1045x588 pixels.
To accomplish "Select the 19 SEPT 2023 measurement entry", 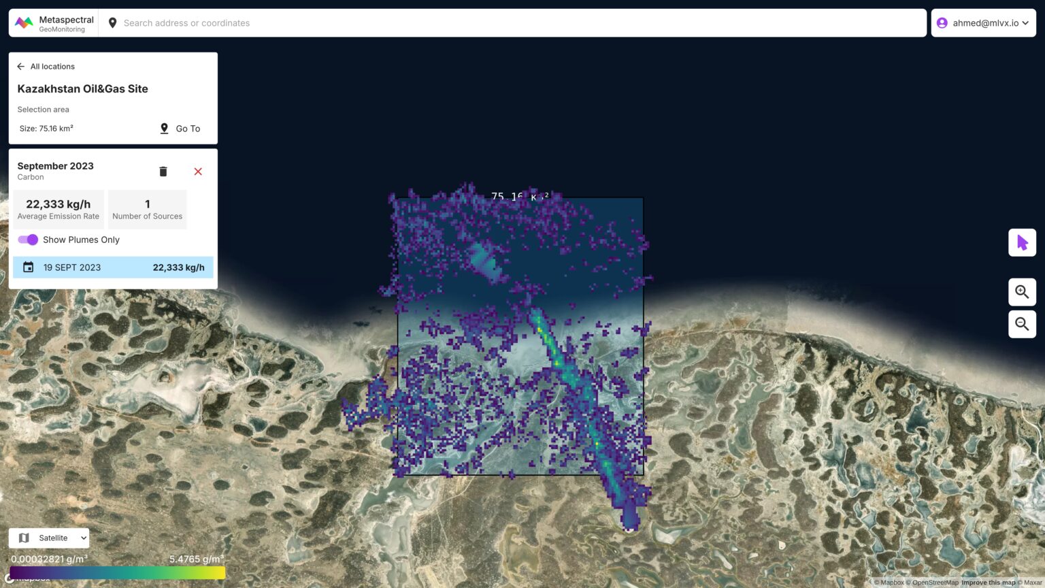I will [113, 267].
